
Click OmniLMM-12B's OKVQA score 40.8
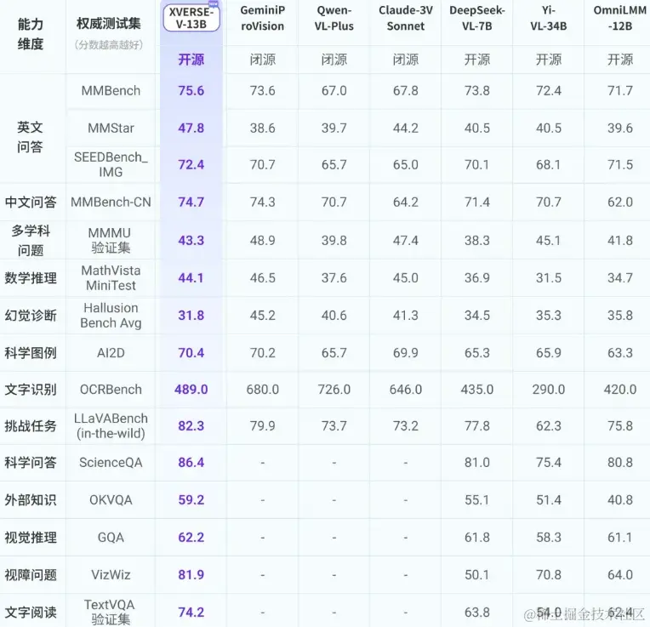point(620,500)
